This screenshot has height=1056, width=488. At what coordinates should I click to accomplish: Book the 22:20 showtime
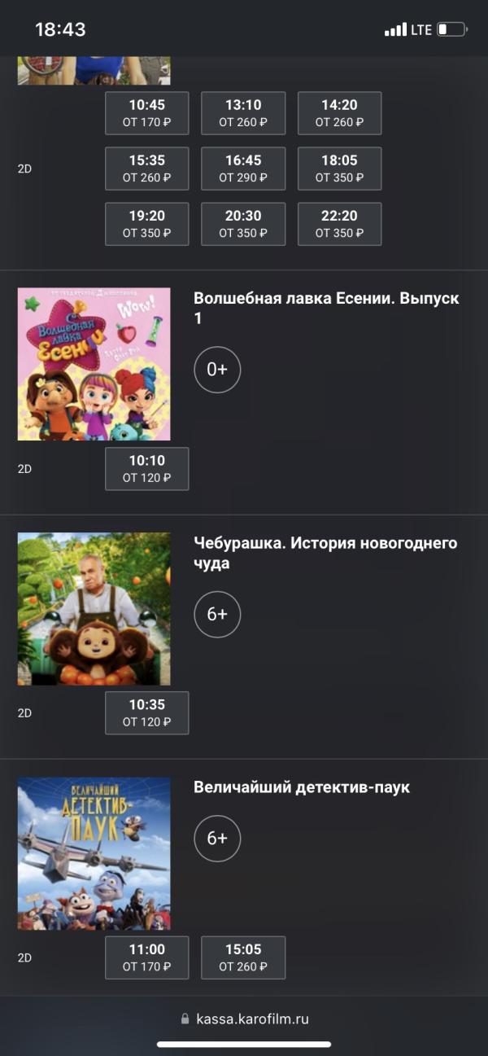[x=339, y=224]
